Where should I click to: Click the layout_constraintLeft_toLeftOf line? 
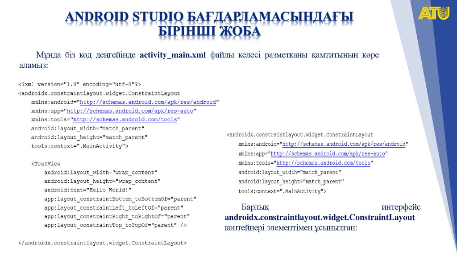pyautogui.click(x=114, y=208)
